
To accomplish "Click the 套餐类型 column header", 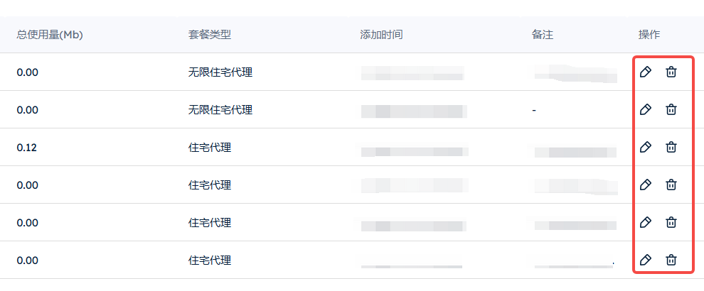I will click(x=210, y=35).
